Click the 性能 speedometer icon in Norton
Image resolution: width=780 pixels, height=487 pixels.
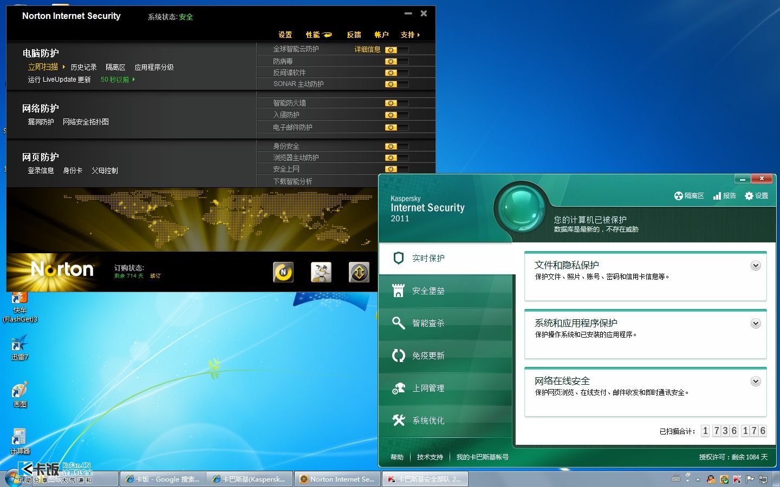(327, 35)
